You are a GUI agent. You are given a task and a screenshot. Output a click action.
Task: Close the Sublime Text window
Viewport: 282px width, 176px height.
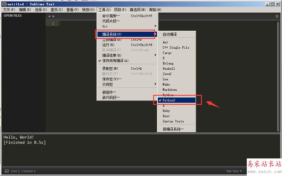click(278, 4)
